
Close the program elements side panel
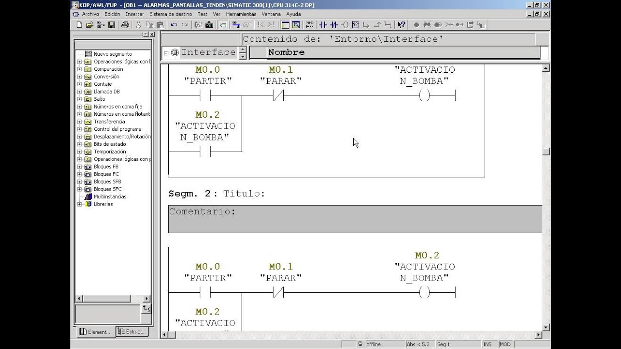[x=152, y=34]
